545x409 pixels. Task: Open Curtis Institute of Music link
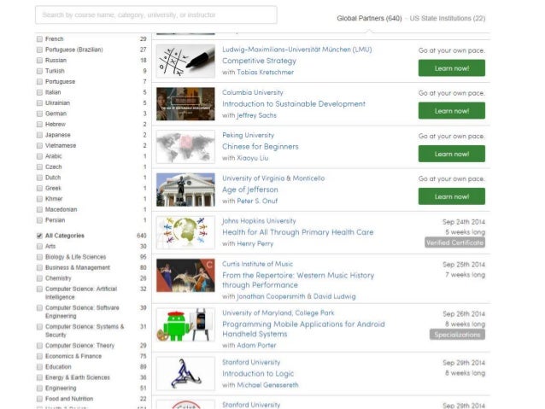pyautogui.click(x=258, y=264)
